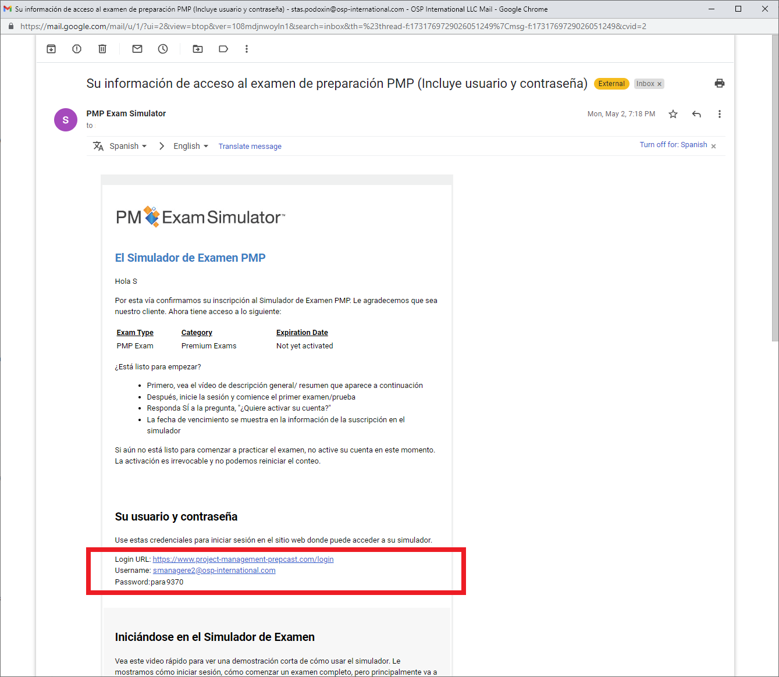Click the Chrome address bar URL
The width and height of the screenshot is (779, 677).
coord(333,26)
